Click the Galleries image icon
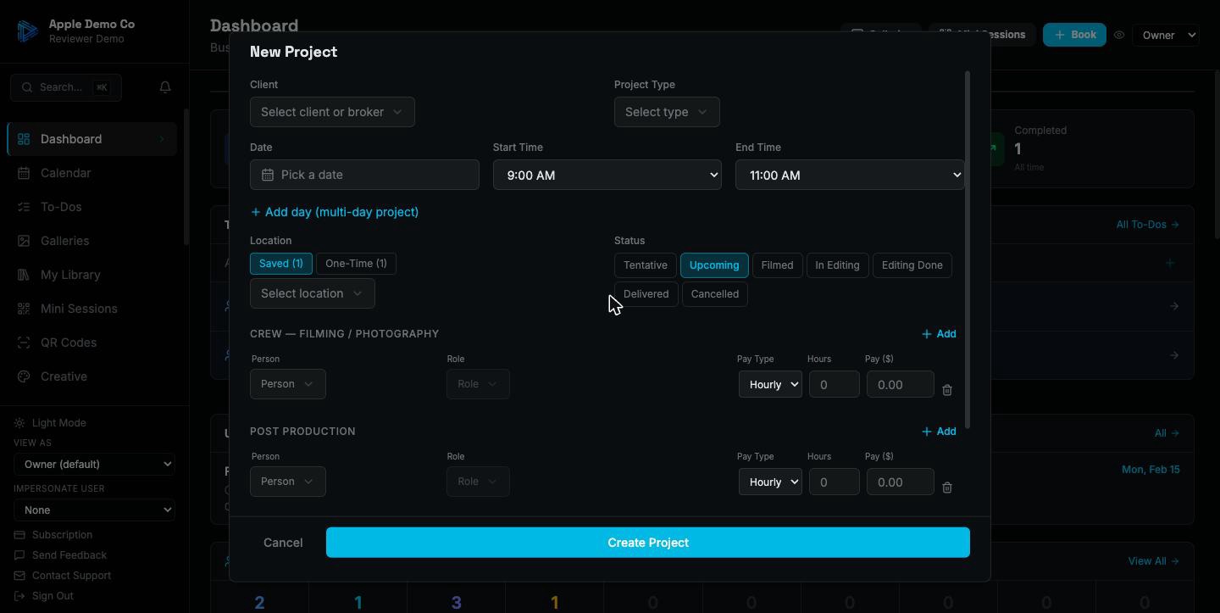 click(24, 241)
